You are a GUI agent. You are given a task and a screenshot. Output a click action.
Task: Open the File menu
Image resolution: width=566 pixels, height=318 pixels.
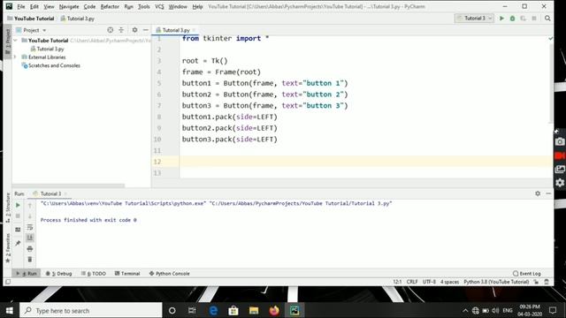21,6
